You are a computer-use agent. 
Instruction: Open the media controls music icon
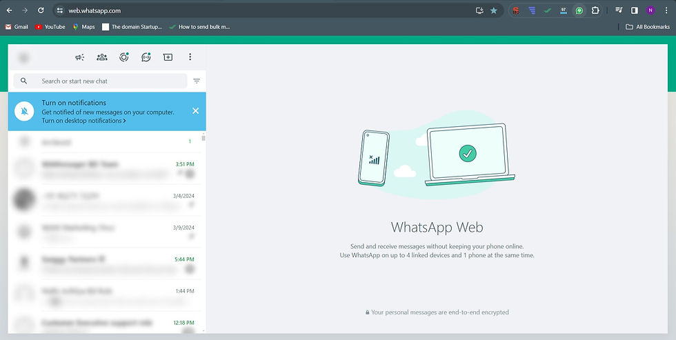(619, 10)
